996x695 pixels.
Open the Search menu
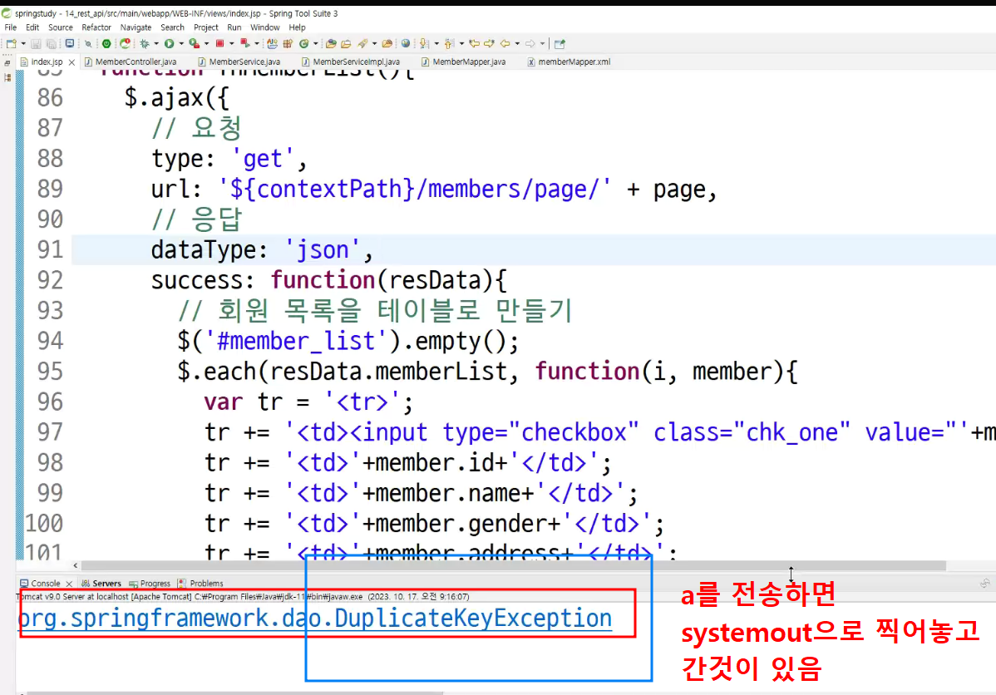point(172,27)
